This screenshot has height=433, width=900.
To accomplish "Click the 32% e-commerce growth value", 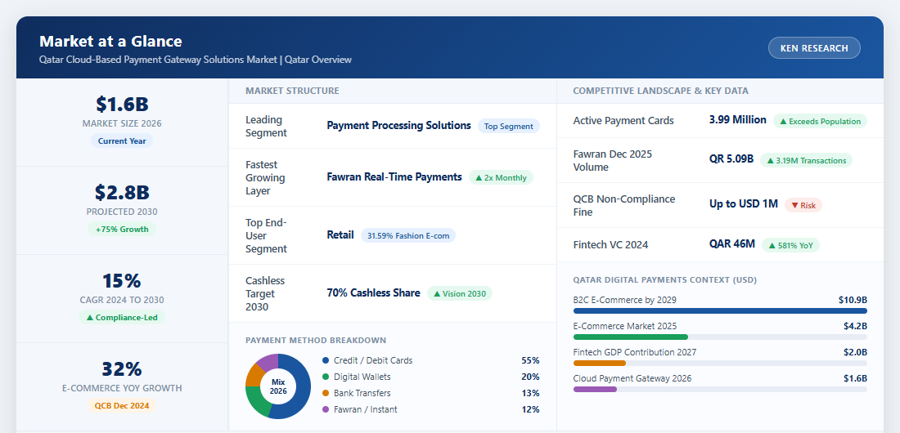I will (122, 369).
